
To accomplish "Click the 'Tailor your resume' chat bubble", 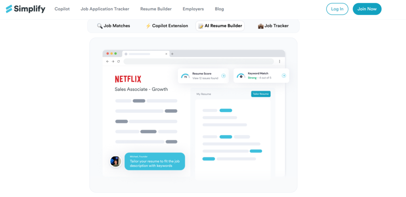I will pos(155,161).
